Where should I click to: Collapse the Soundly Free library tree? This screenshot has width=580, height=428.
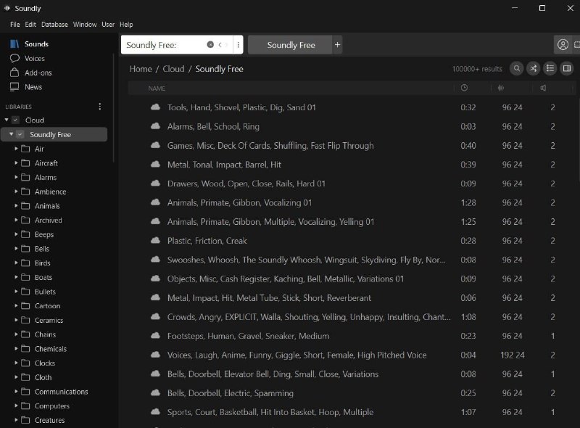[x=12, y=134]
